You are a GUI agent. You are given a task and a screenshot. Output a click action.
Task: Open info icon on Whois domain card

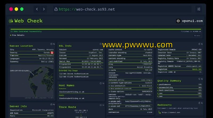point(199,44)
